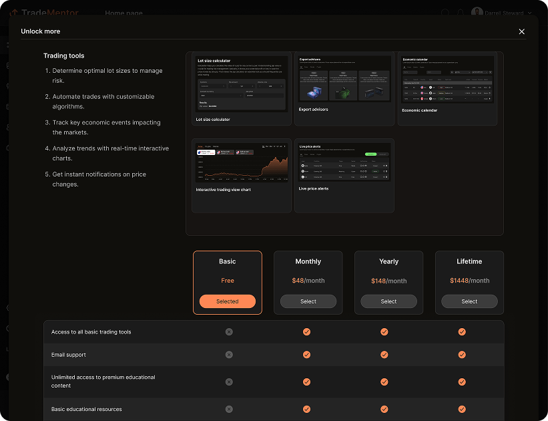
Task: Click Monthly's checkmark for basic trading tools
Action: tap(306, 331)
